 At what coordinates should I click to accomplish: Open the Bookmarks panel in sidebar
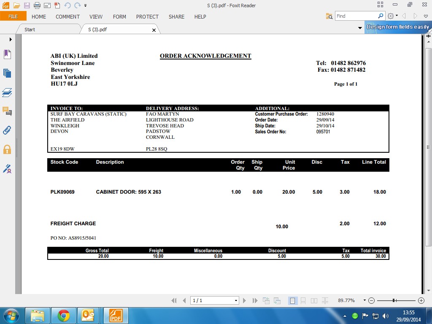point(7,54)
